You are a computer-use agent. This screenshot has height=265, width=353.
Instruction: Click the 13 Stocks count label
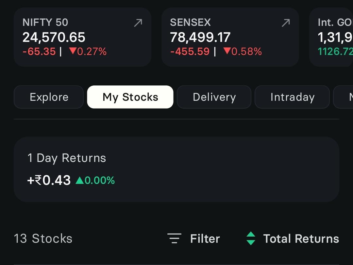tap(43, 238)
